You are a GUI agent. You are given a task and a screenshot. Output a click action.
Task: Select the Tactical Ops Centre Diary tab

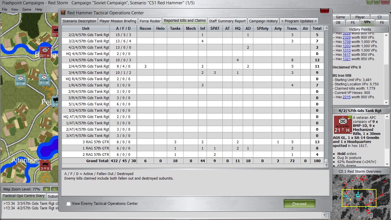click(24, 196)
